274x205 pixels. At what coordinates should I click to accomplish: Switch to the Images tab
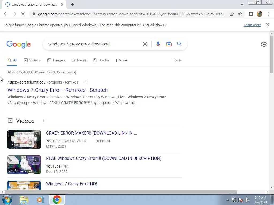coord(56,60)
